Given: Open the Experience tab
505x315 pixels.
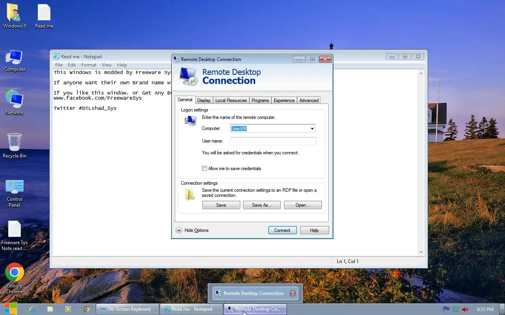Looking at the screenshot, I should coord(284,100).
